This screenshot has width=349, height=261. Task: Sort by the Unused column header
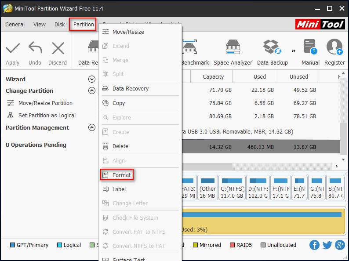[x=296, y=76]
